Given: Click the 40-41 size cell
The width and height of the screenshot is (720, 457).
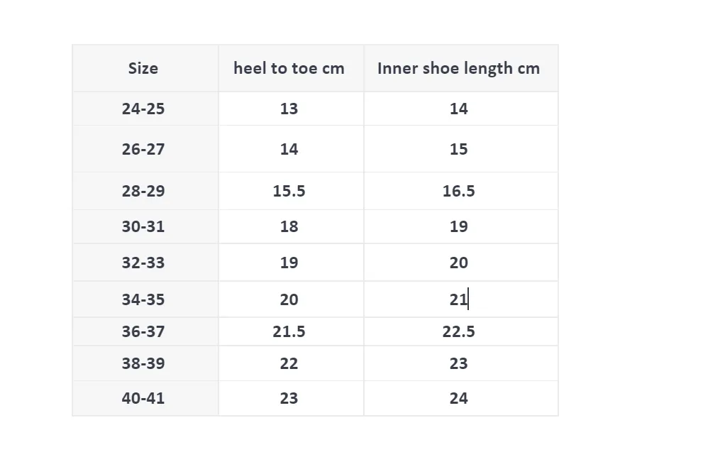Looking at the screenshot, I should [x=145, y=398].
